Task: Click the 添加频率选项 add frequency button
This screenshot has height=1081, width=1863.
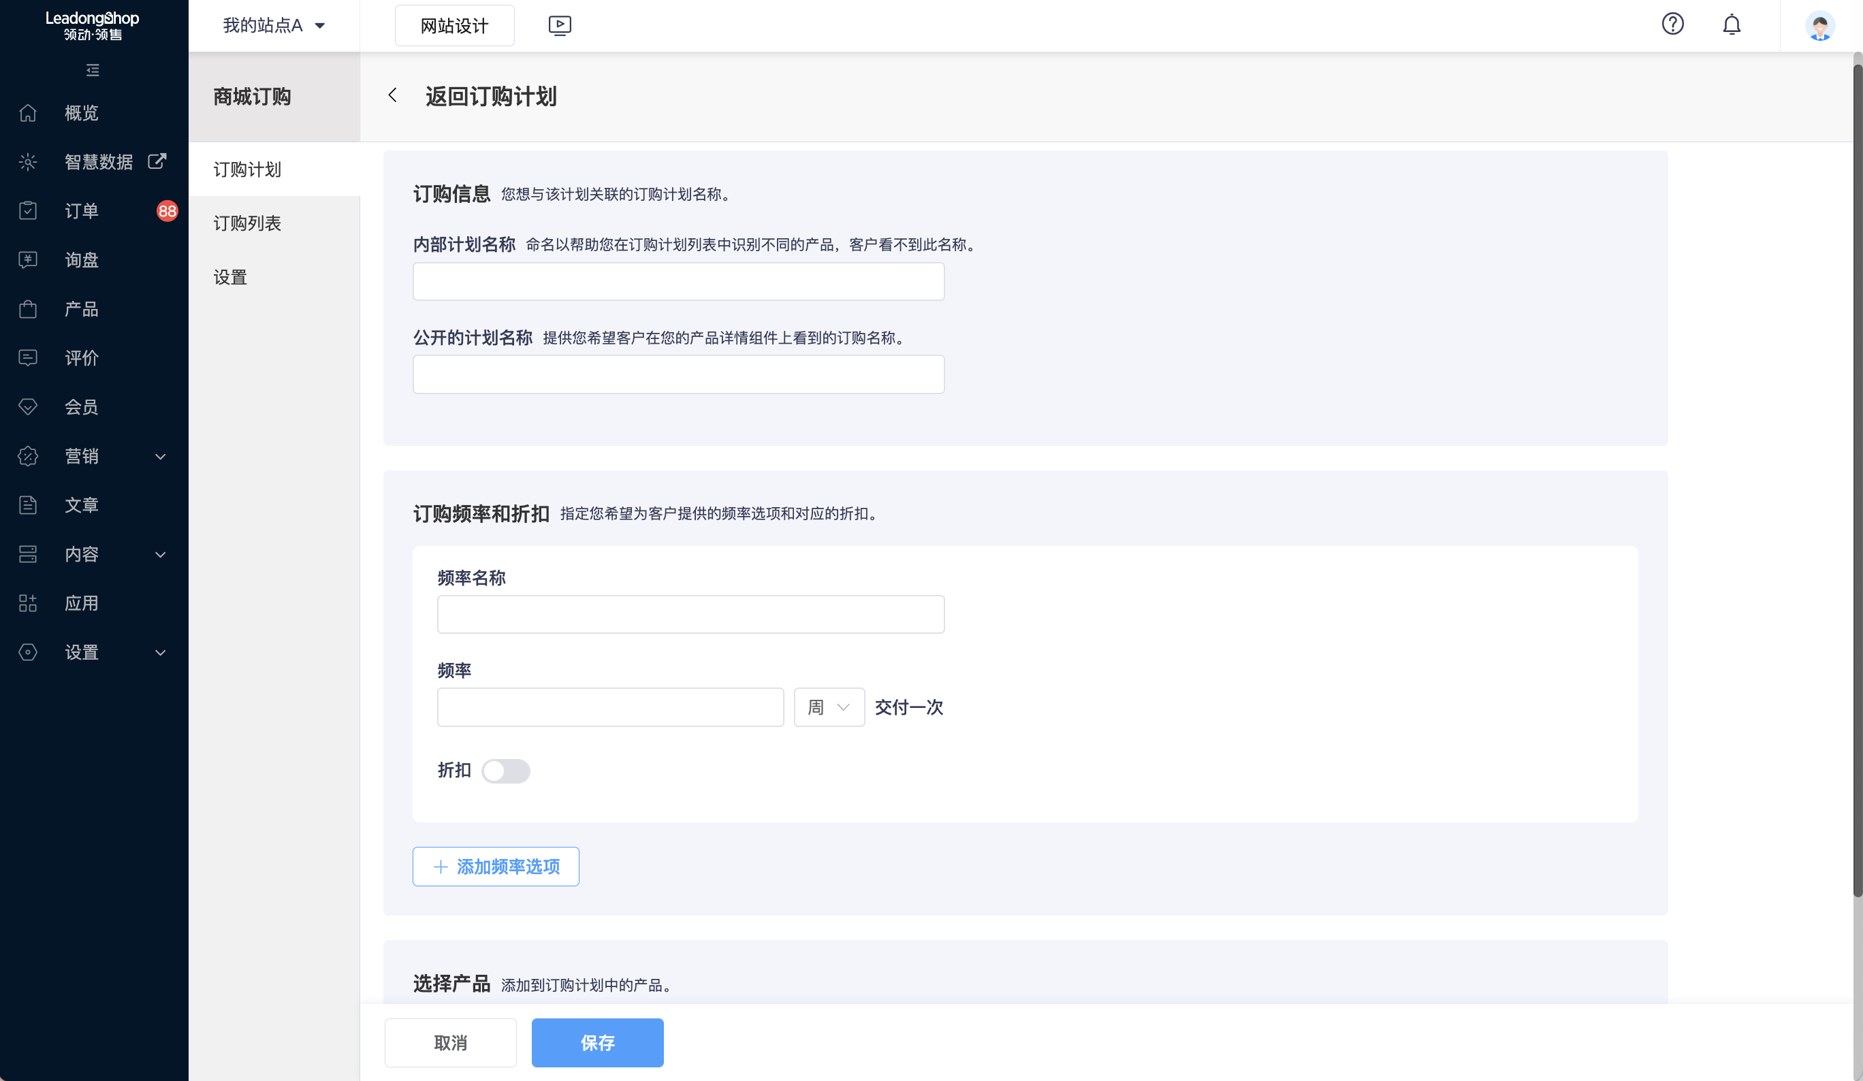Action: (495, 866)
